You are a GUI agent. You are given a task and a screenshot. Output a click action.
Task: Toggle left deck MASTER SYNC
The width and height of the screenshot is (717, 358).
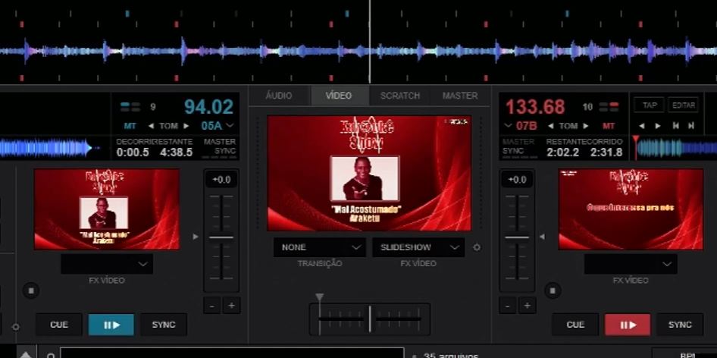coord(220,146)
